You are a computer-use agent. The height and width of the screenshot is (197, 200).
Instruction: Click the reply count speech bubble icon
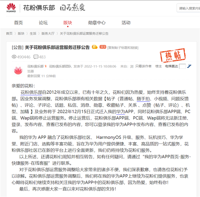pyautogui.click(x=36, y=57)
